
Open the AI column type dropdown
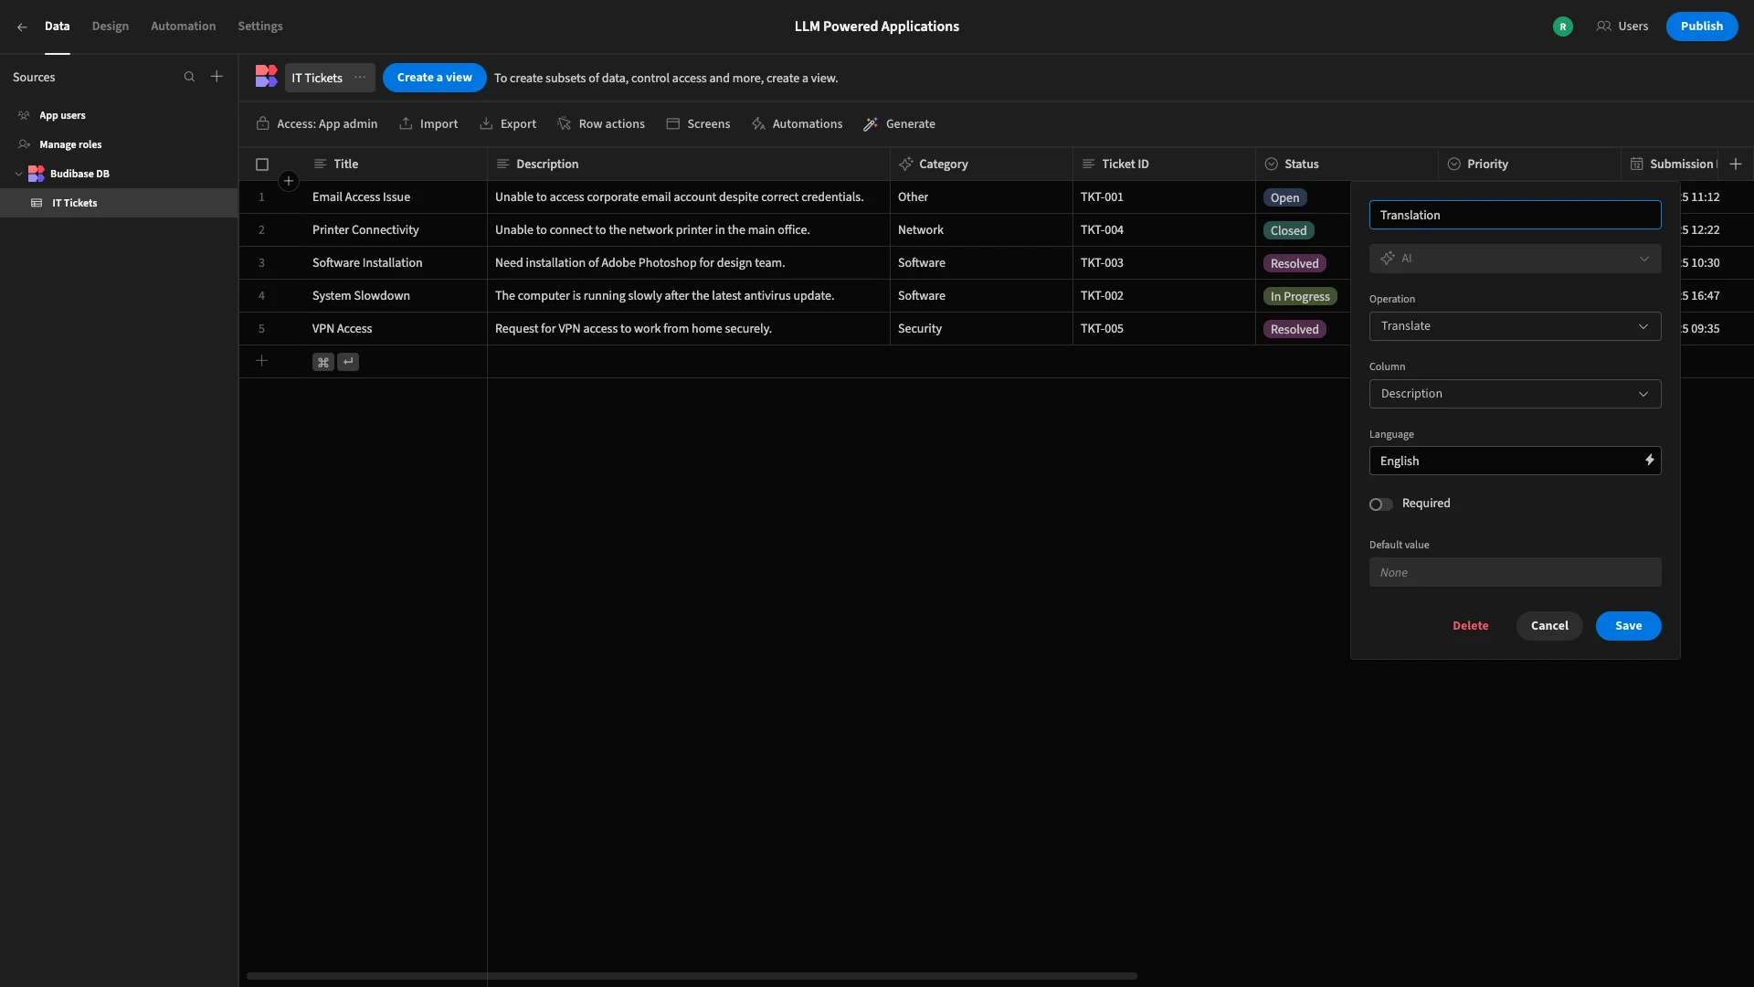click(x=1515, y=259)
